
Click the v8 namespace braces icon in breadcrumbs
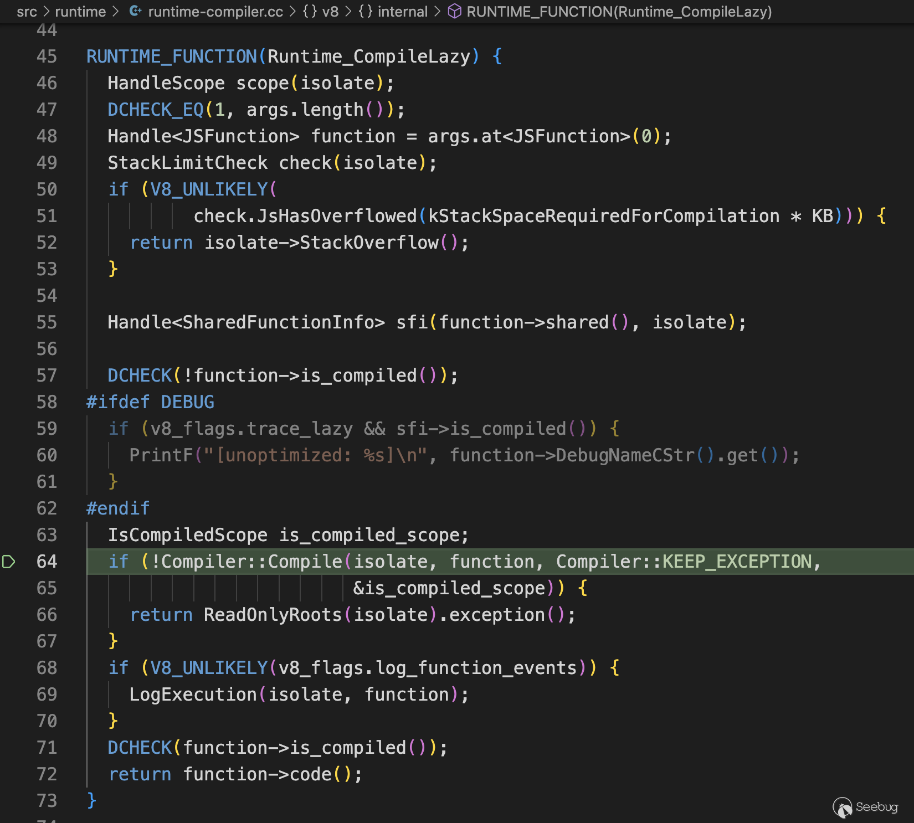click(x=310, y=11)
